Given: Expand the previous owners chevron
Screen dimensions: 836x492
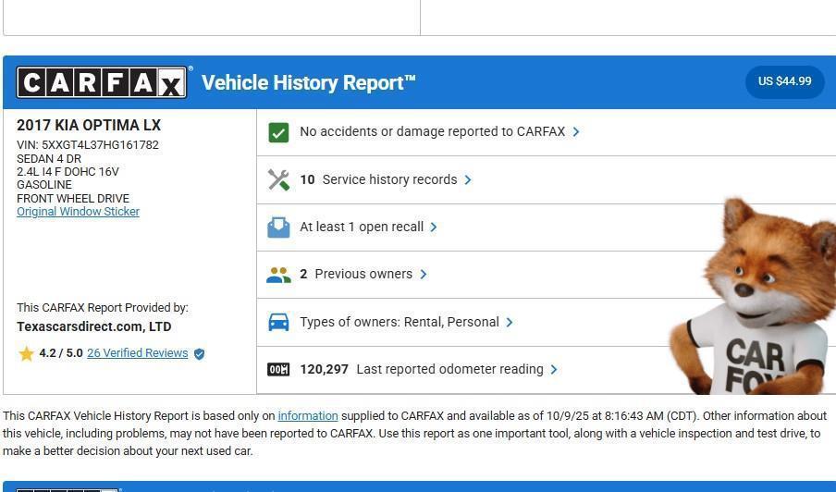Looking at the screenshot, I should tap(424, 274).
